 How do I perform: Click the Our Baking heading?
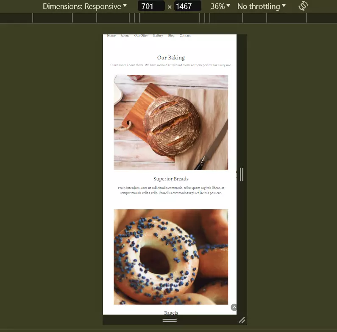[171, 58]
